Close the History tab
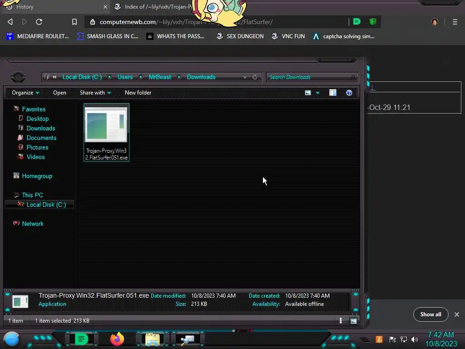The width and height of the screenshot is (465, 349). point(105,7)
